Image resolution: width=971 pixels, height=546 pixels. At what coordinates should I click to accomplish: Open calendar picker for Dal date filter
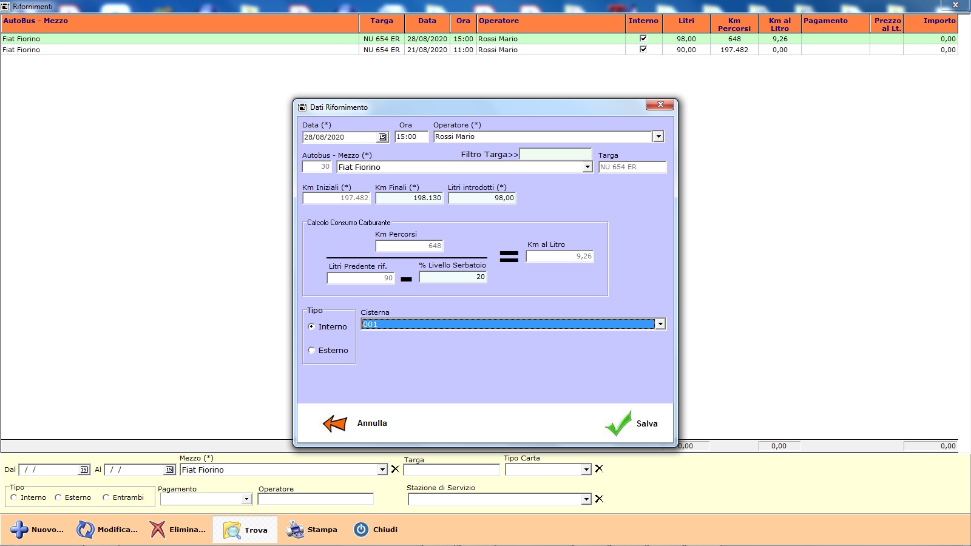coord(84,470)
